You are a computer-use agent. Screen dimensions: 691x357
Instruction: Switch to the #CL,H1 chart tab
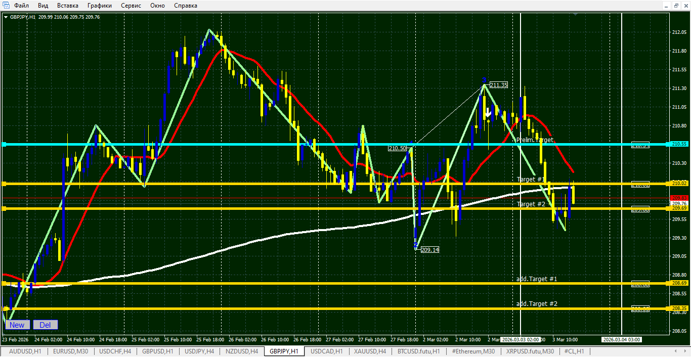click(x=574, y=351)
